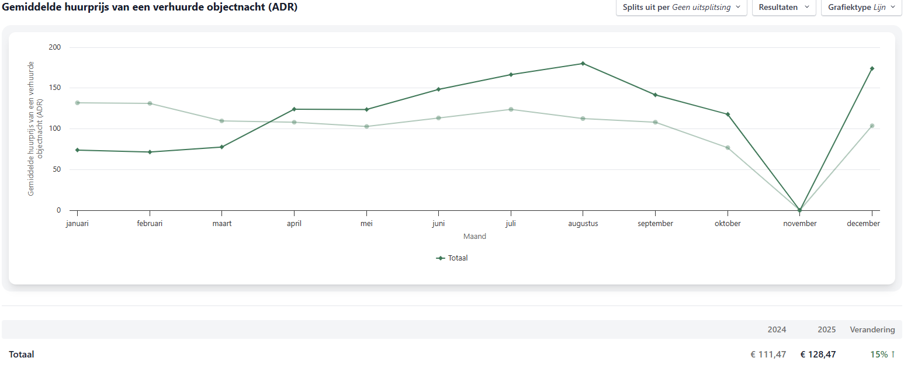904x368 pixels.
Task: Open the 'Splits uit per' dropdown
Action: 681,8
